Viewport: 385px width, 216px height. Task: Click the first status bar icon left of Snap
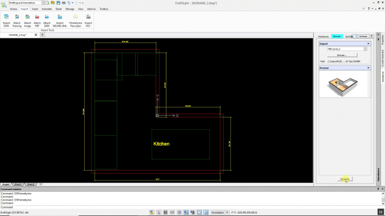(152, 212)
